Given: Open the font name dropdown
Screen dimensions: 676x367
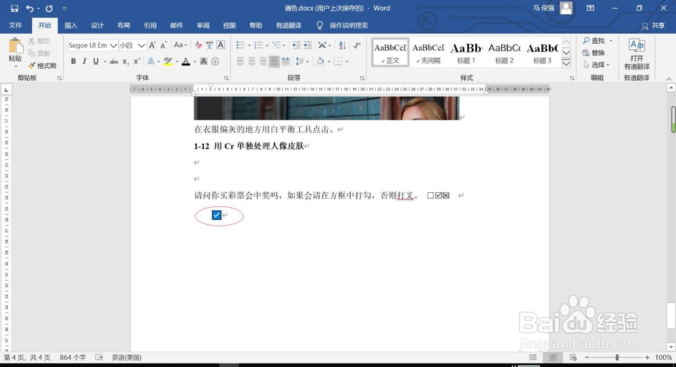Looking at the screenshot, I should coord(114,45).
